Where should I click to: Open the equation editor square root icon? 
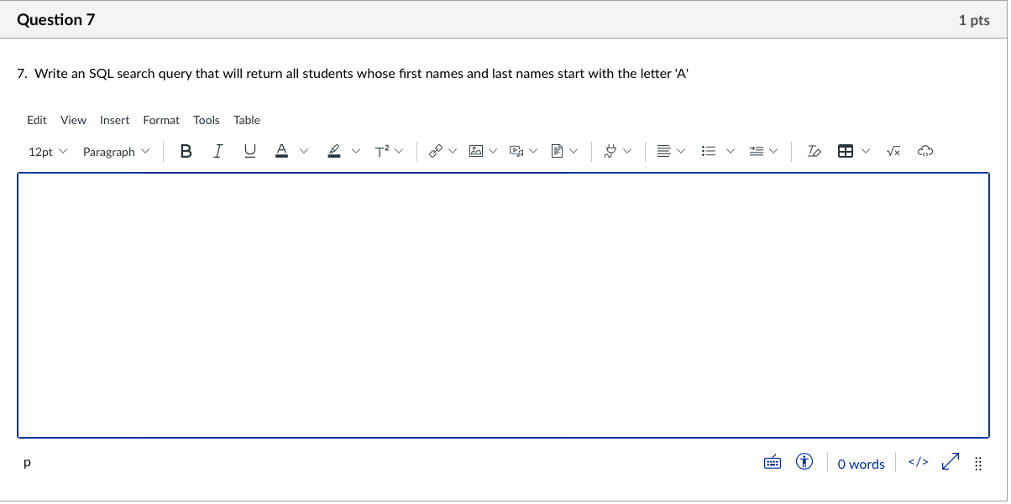click(x=894, y=152)
